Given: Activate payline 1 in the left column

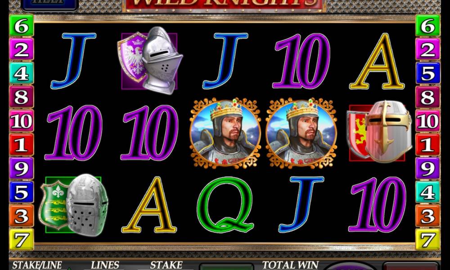Looking at the screenshot, I should tap(22, 144).
